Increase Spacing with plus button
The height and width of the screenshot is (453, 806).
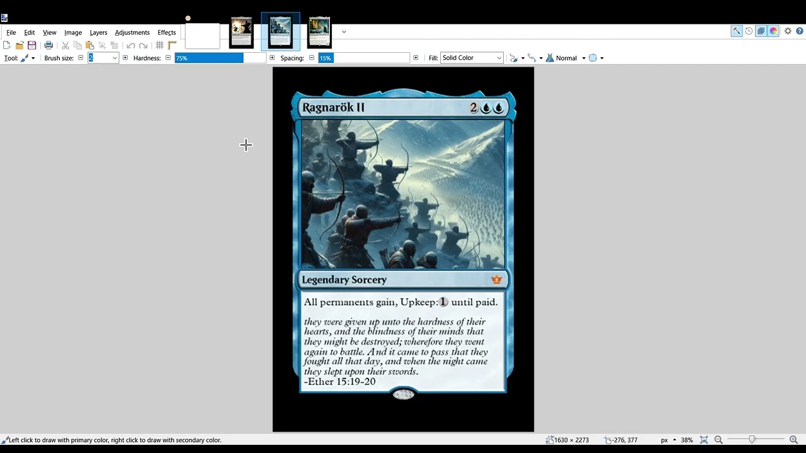click(x=416, y=58)
